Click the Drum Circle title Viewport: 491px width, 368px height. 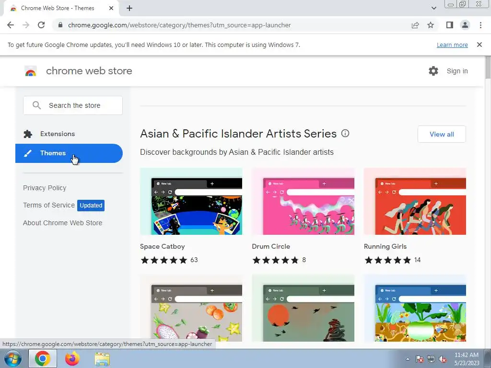coord(271,246)
